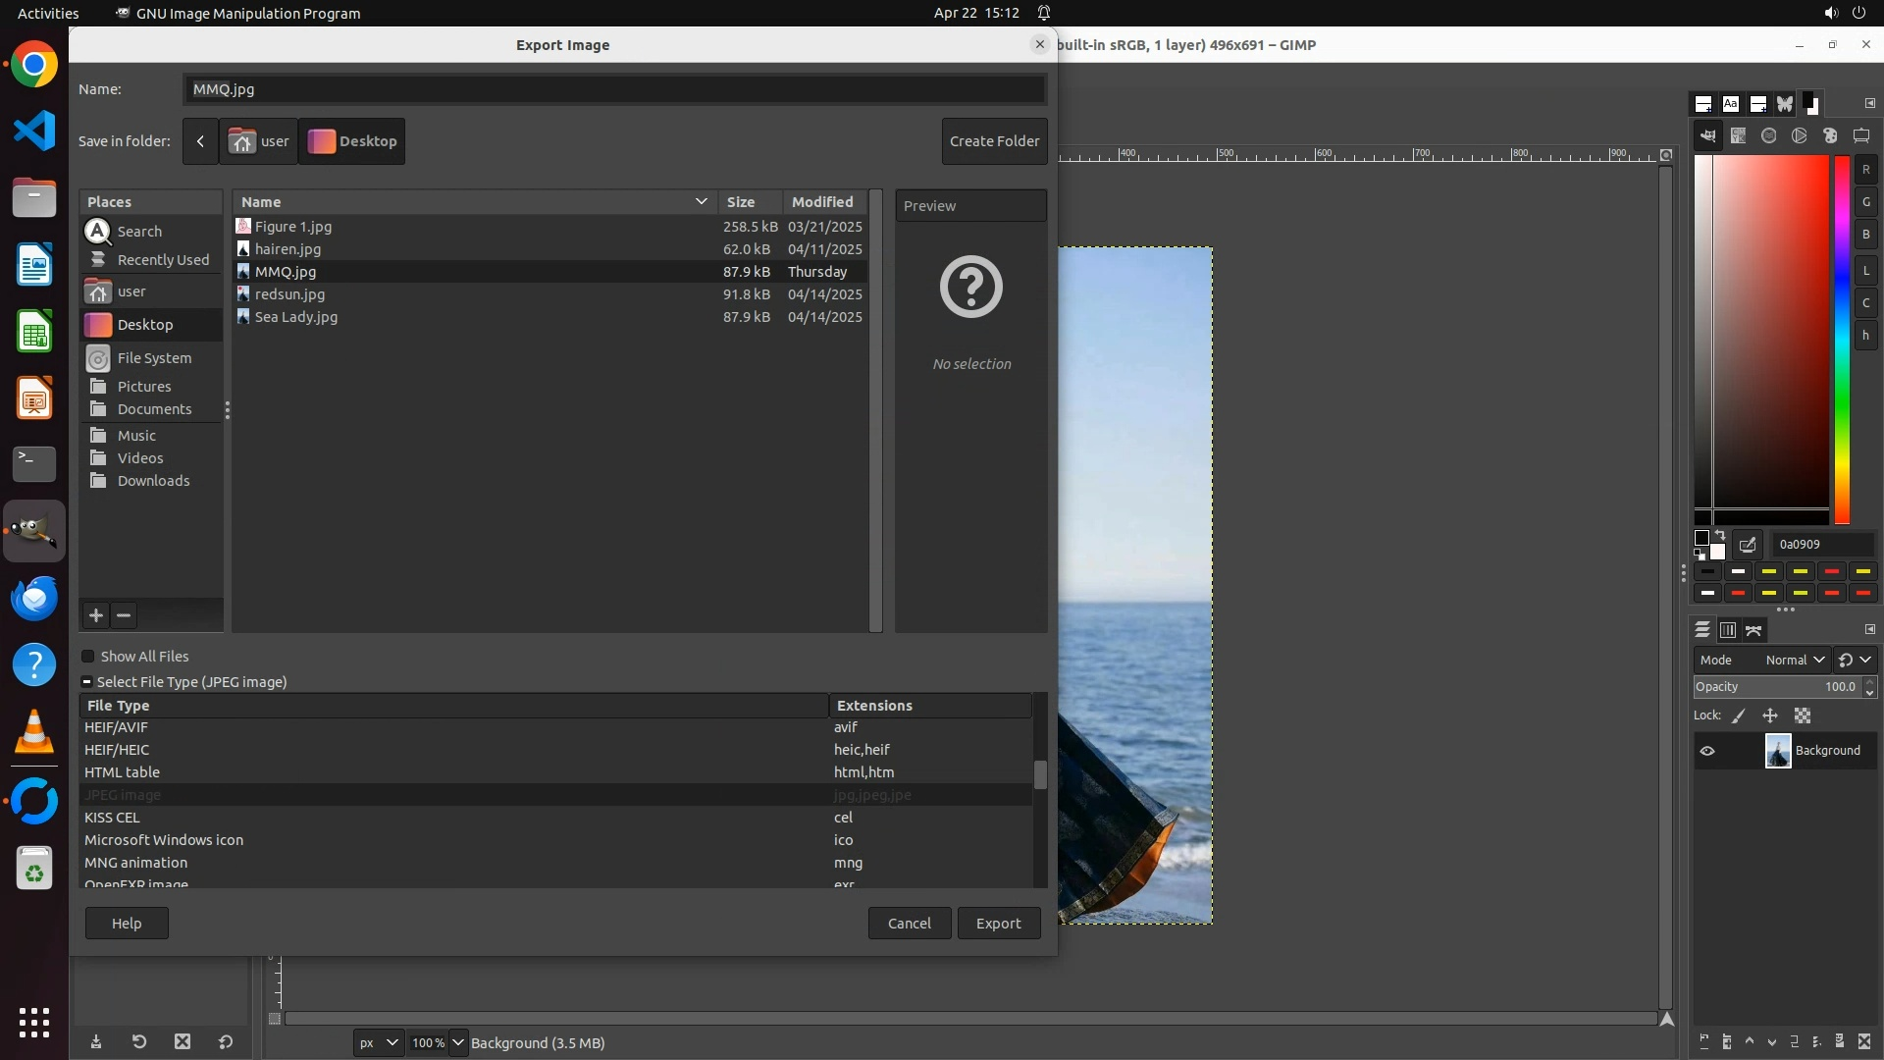Open the px unit dropdown
This screenshot has height=1060, width=1884.
pyautogui.click(x=378, y=1042)
